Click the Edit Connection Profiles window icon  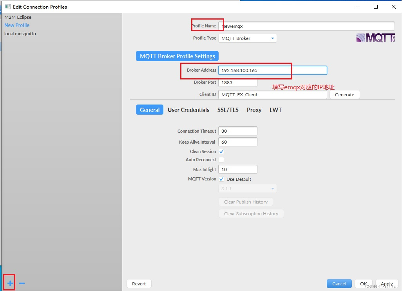tap(8, 7)
